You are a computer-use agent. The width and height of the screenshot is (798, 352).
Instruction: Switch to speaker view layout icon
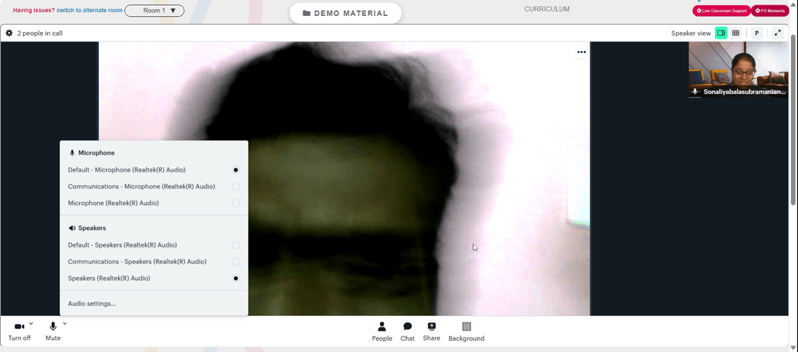click(721, 33)
